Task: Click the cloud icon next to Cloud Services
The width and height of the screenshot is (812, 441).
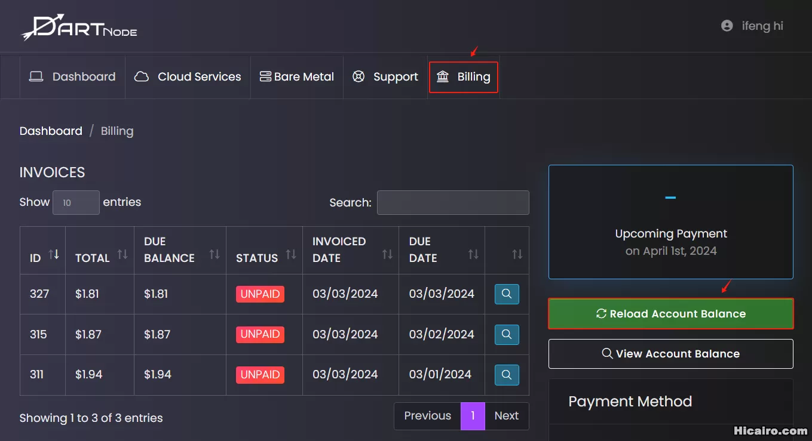Action: [x=142, y=77]
